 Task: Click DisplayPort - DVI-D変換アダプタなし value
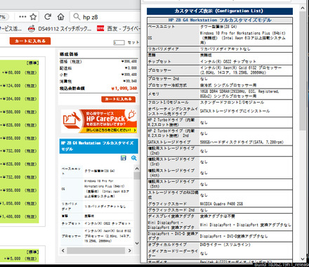[234, 236]
